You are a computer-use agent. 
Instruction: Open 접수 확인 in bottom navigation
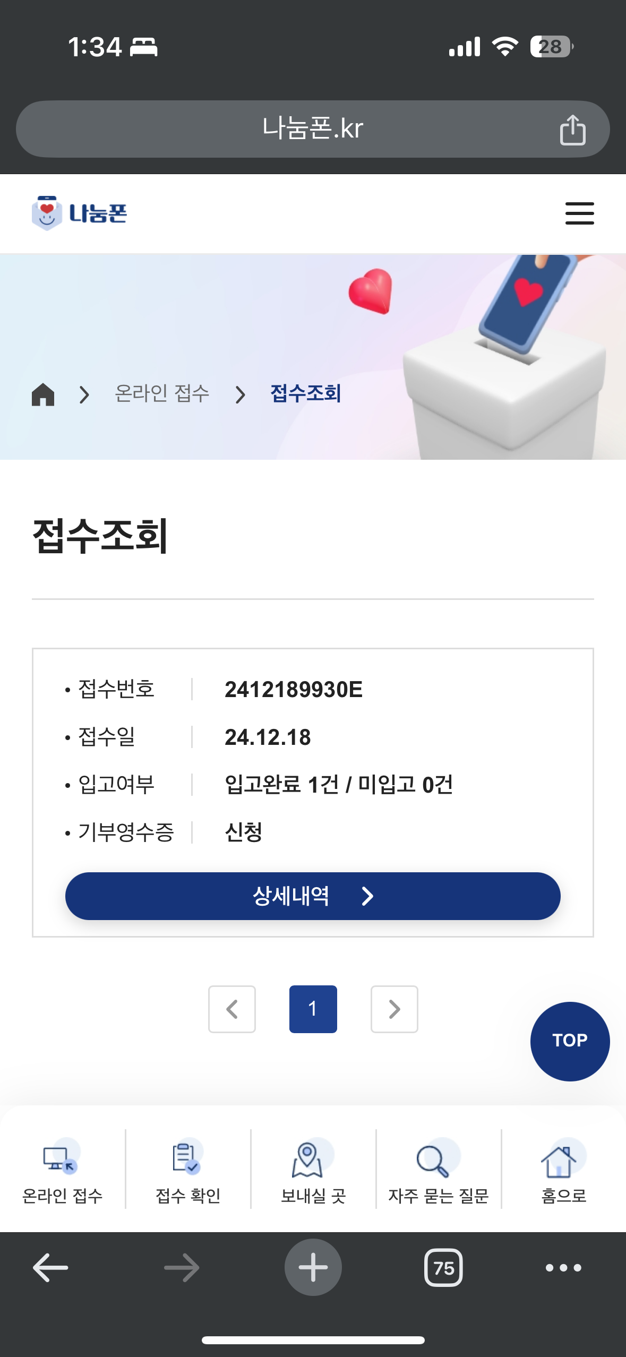(188, 1171)
